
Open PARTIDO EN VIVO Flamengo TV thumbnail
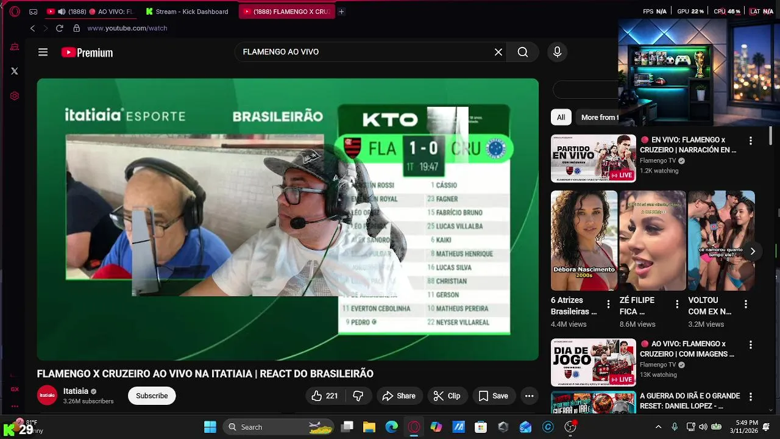(594, 159)
